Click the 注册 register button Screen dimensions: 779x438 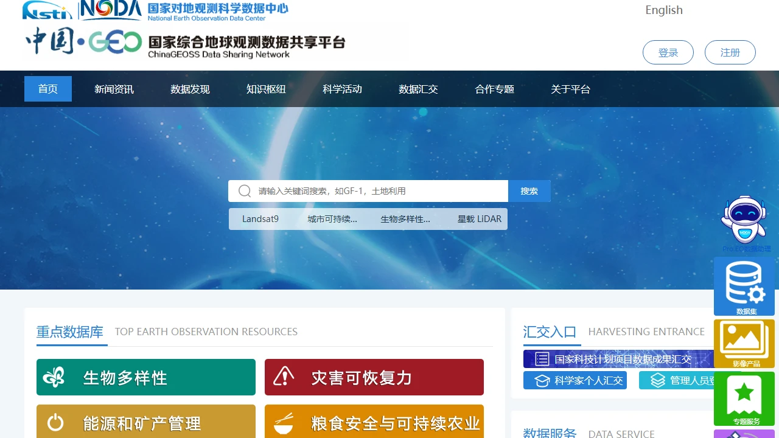point(730,52)
